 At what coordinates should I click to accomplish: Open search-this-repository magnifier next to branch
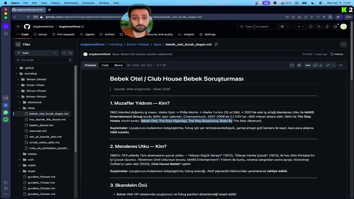(71, 53)
